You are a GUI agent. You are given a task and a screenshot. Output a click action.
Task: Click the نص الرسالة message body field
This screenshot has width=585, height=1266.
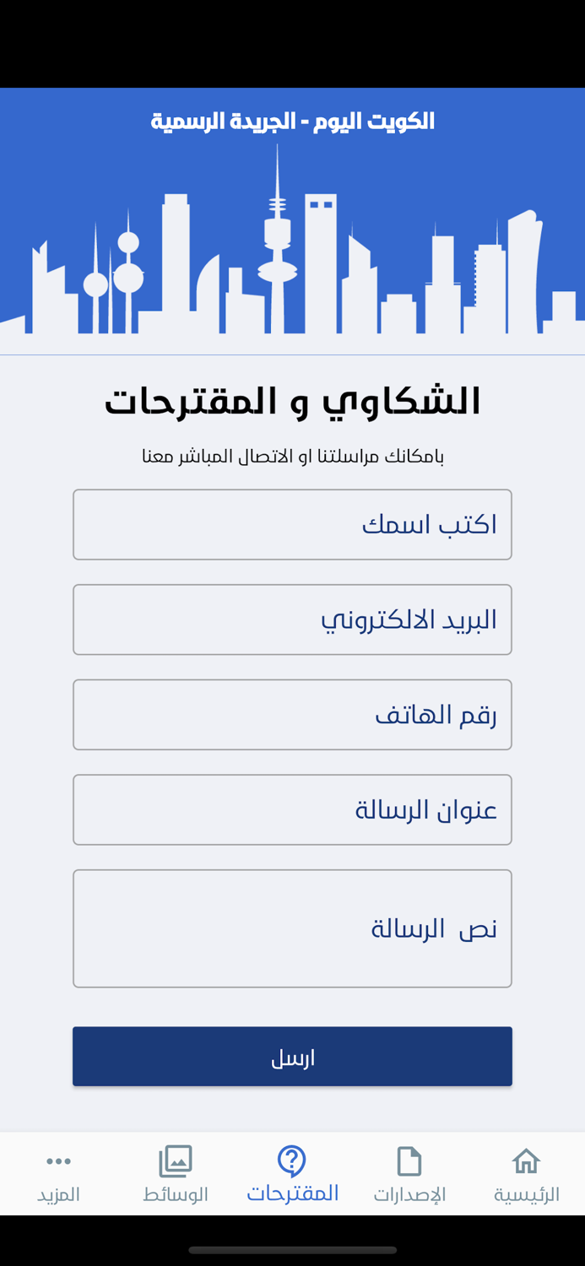coord(292,928)
